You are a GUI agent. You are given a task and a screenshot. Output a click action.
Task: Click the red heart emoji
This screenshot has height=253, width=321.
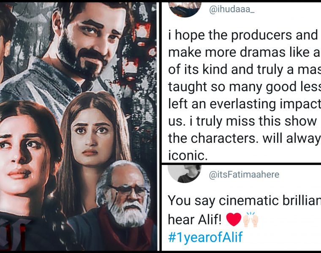pyautogui.click(x=234, y=219)
